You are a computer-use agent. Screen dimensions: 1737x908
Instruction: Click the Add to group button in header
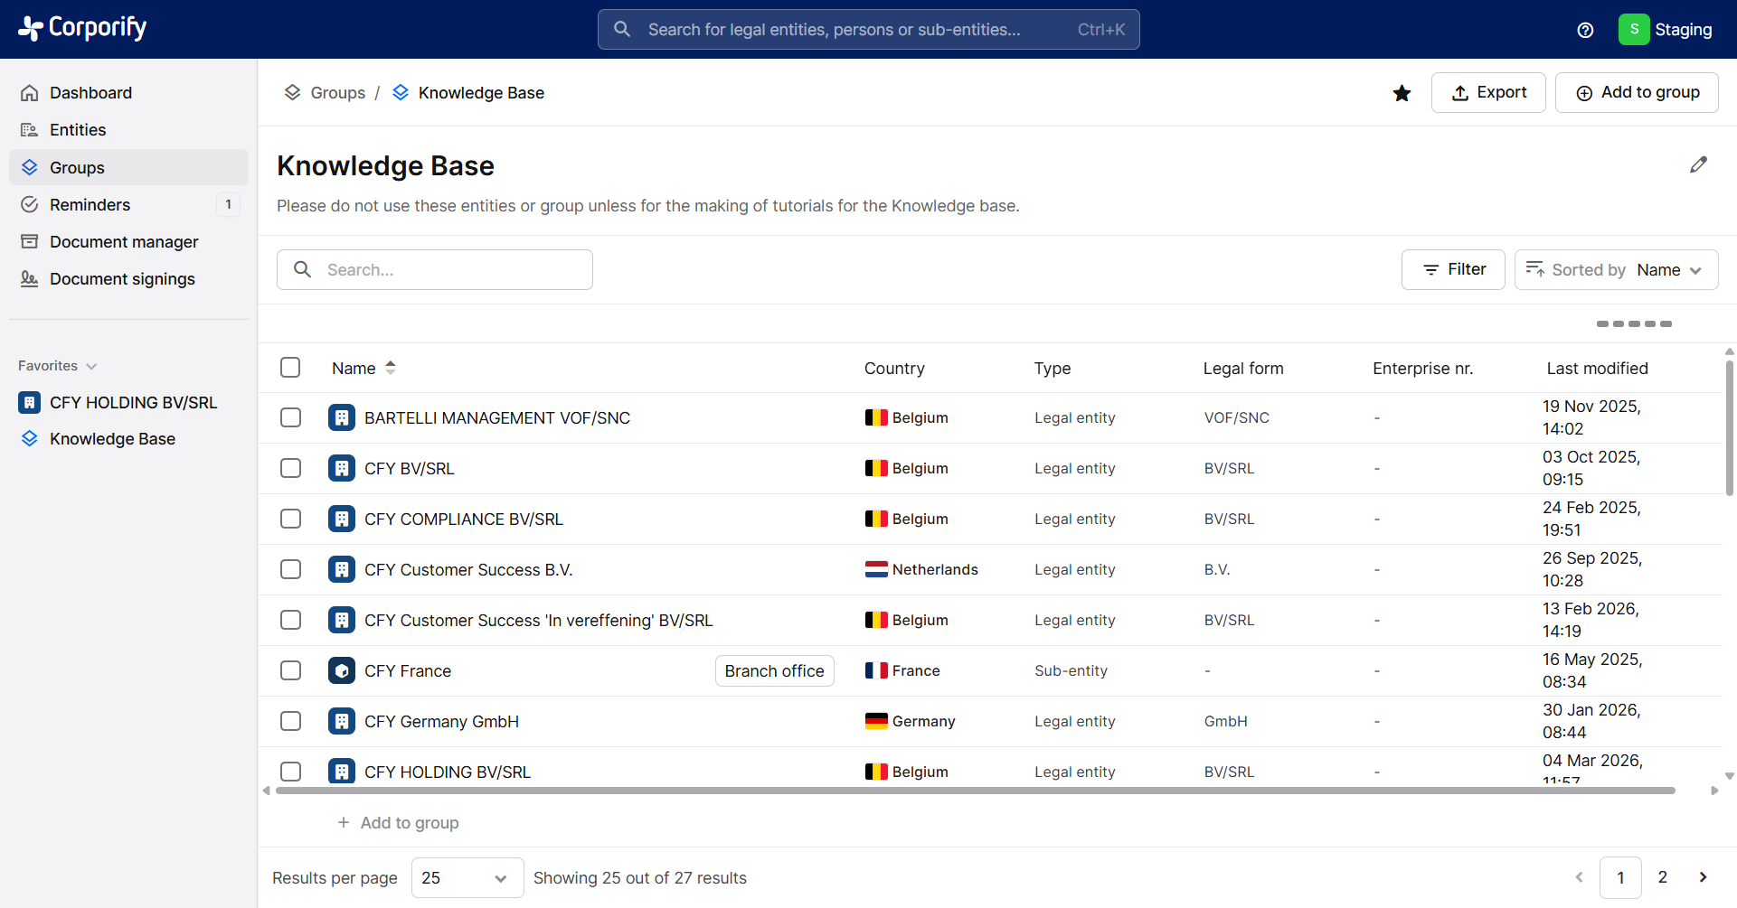1637,92
